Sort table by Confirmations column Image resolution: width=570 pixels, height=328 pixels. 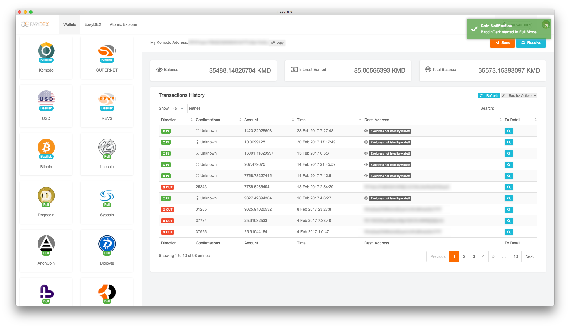point(218,120)
